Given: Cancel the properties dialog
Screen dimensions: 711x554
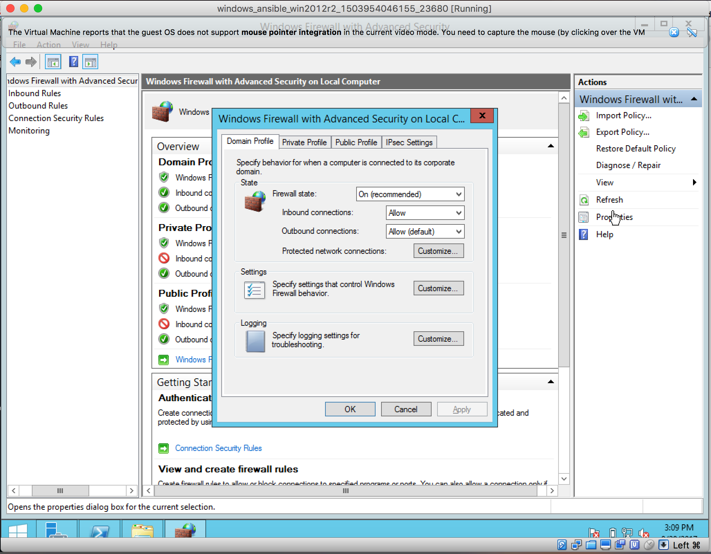Looking at the screenshot, I should click(x=406, y=409).
